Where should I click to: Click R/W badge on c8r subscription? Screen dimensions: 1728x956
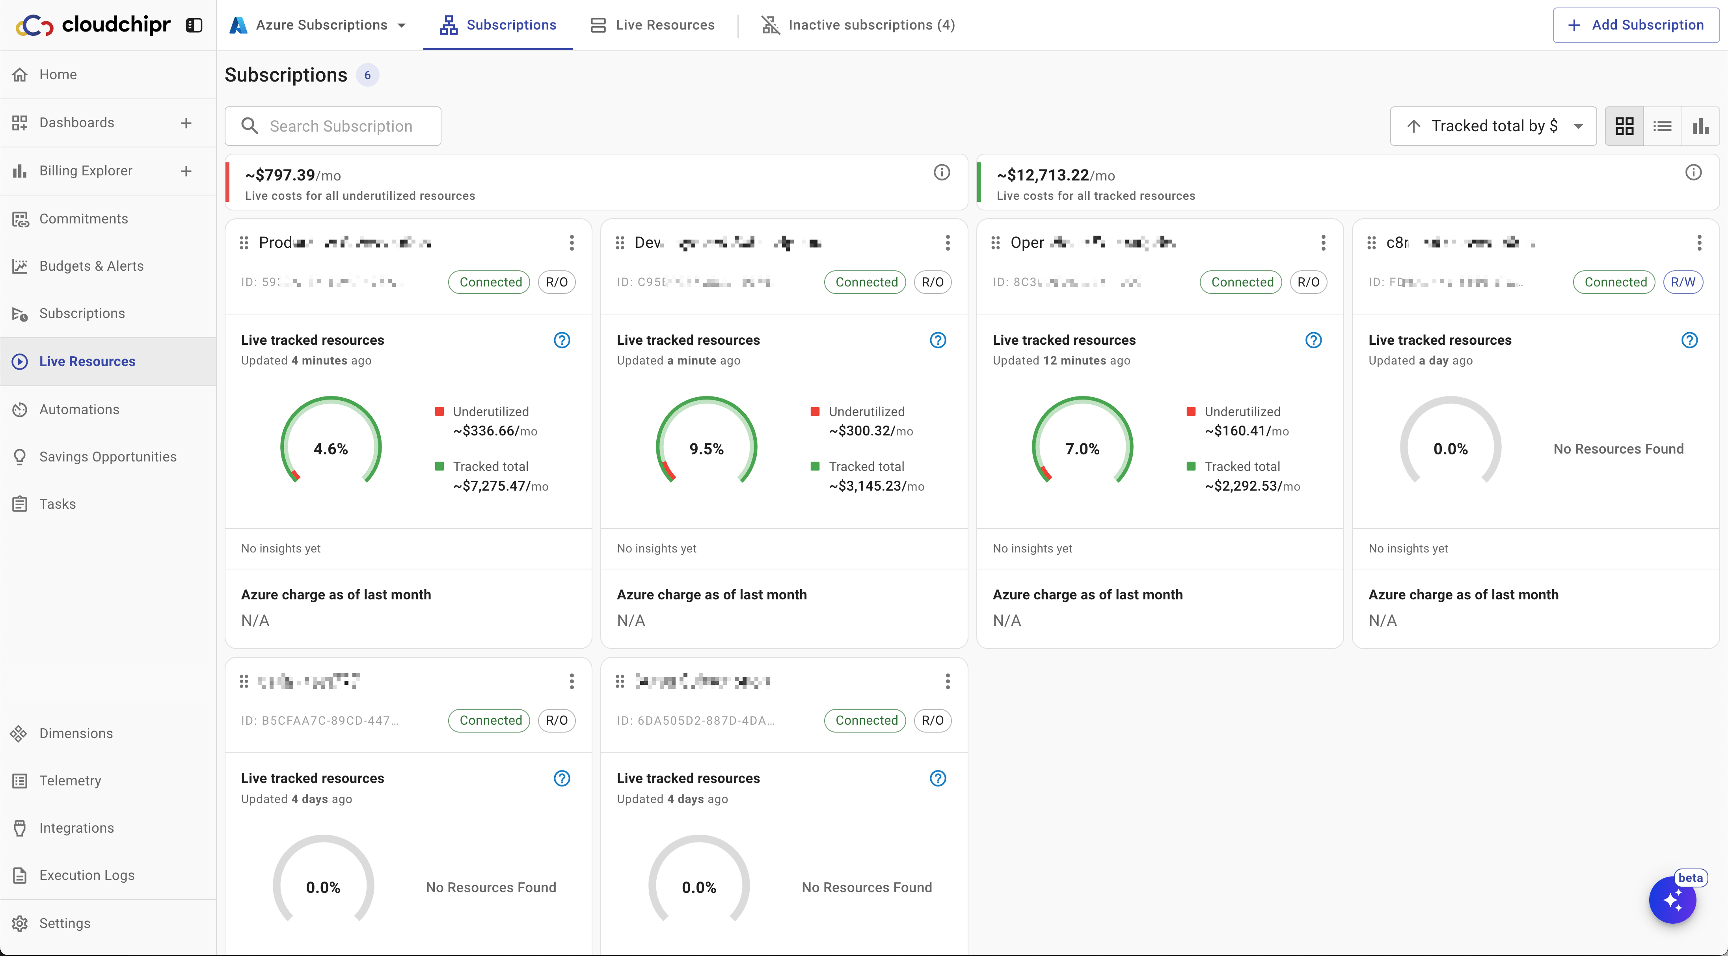(x=1682, y=283)
